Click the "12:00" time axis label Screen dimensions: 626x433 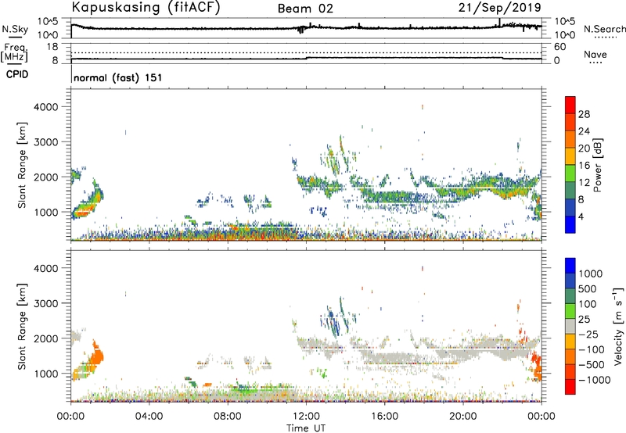pos(306,417)
